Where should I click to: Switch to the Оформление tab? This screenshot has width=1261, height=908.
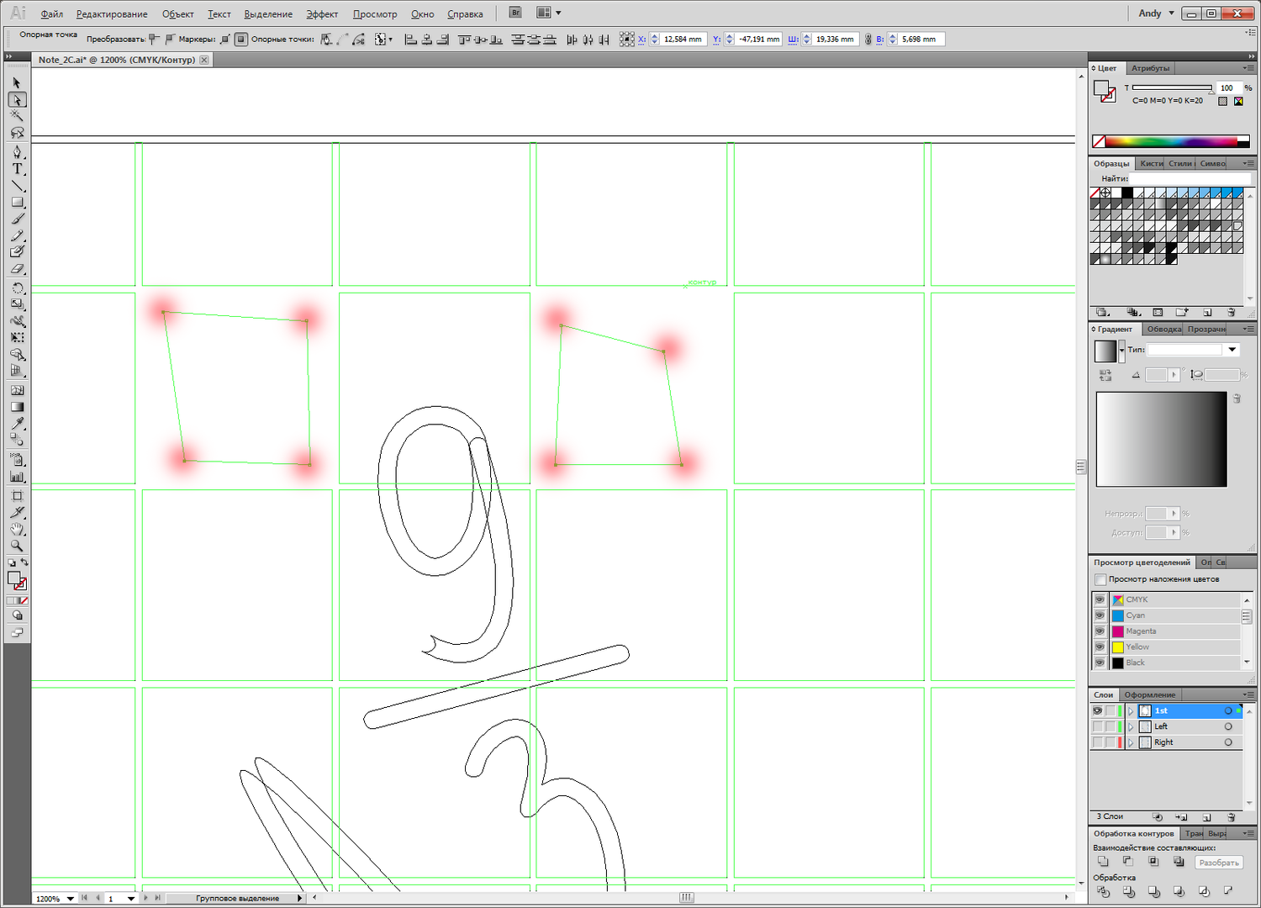point(1150,695)
